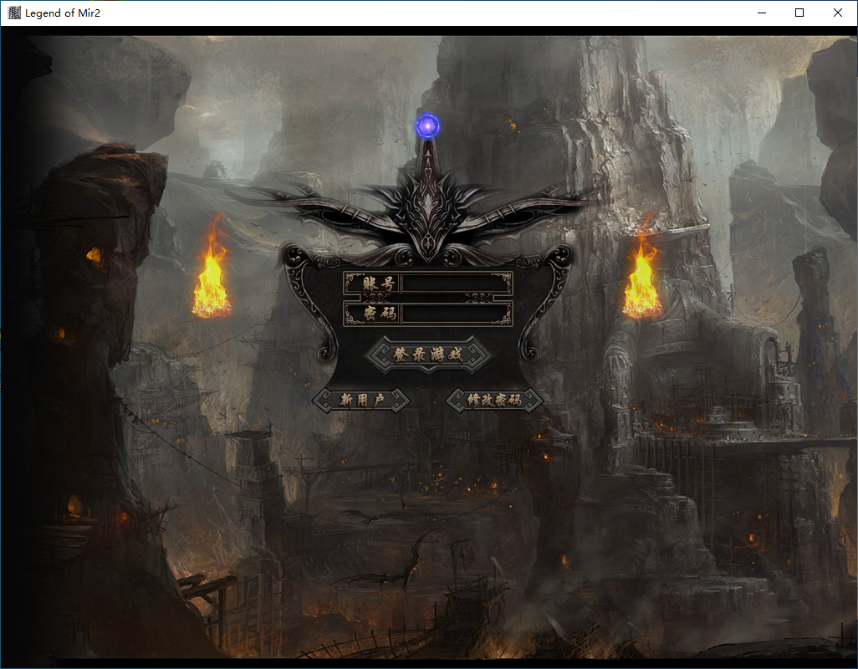Click the "Legend of Mir2" title text

[x=63, y=13]
